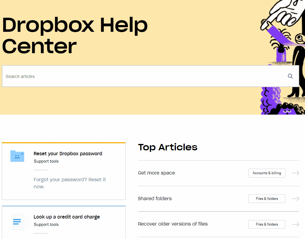This screenshot has width=305, height=239.
Task: Open Recover older versions of files article
Action: click(173, 224)
